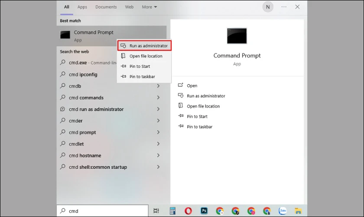Click Run as administrator in the context menu
The width and height of the screenshot is (364, 217).
tap(145, 46)
